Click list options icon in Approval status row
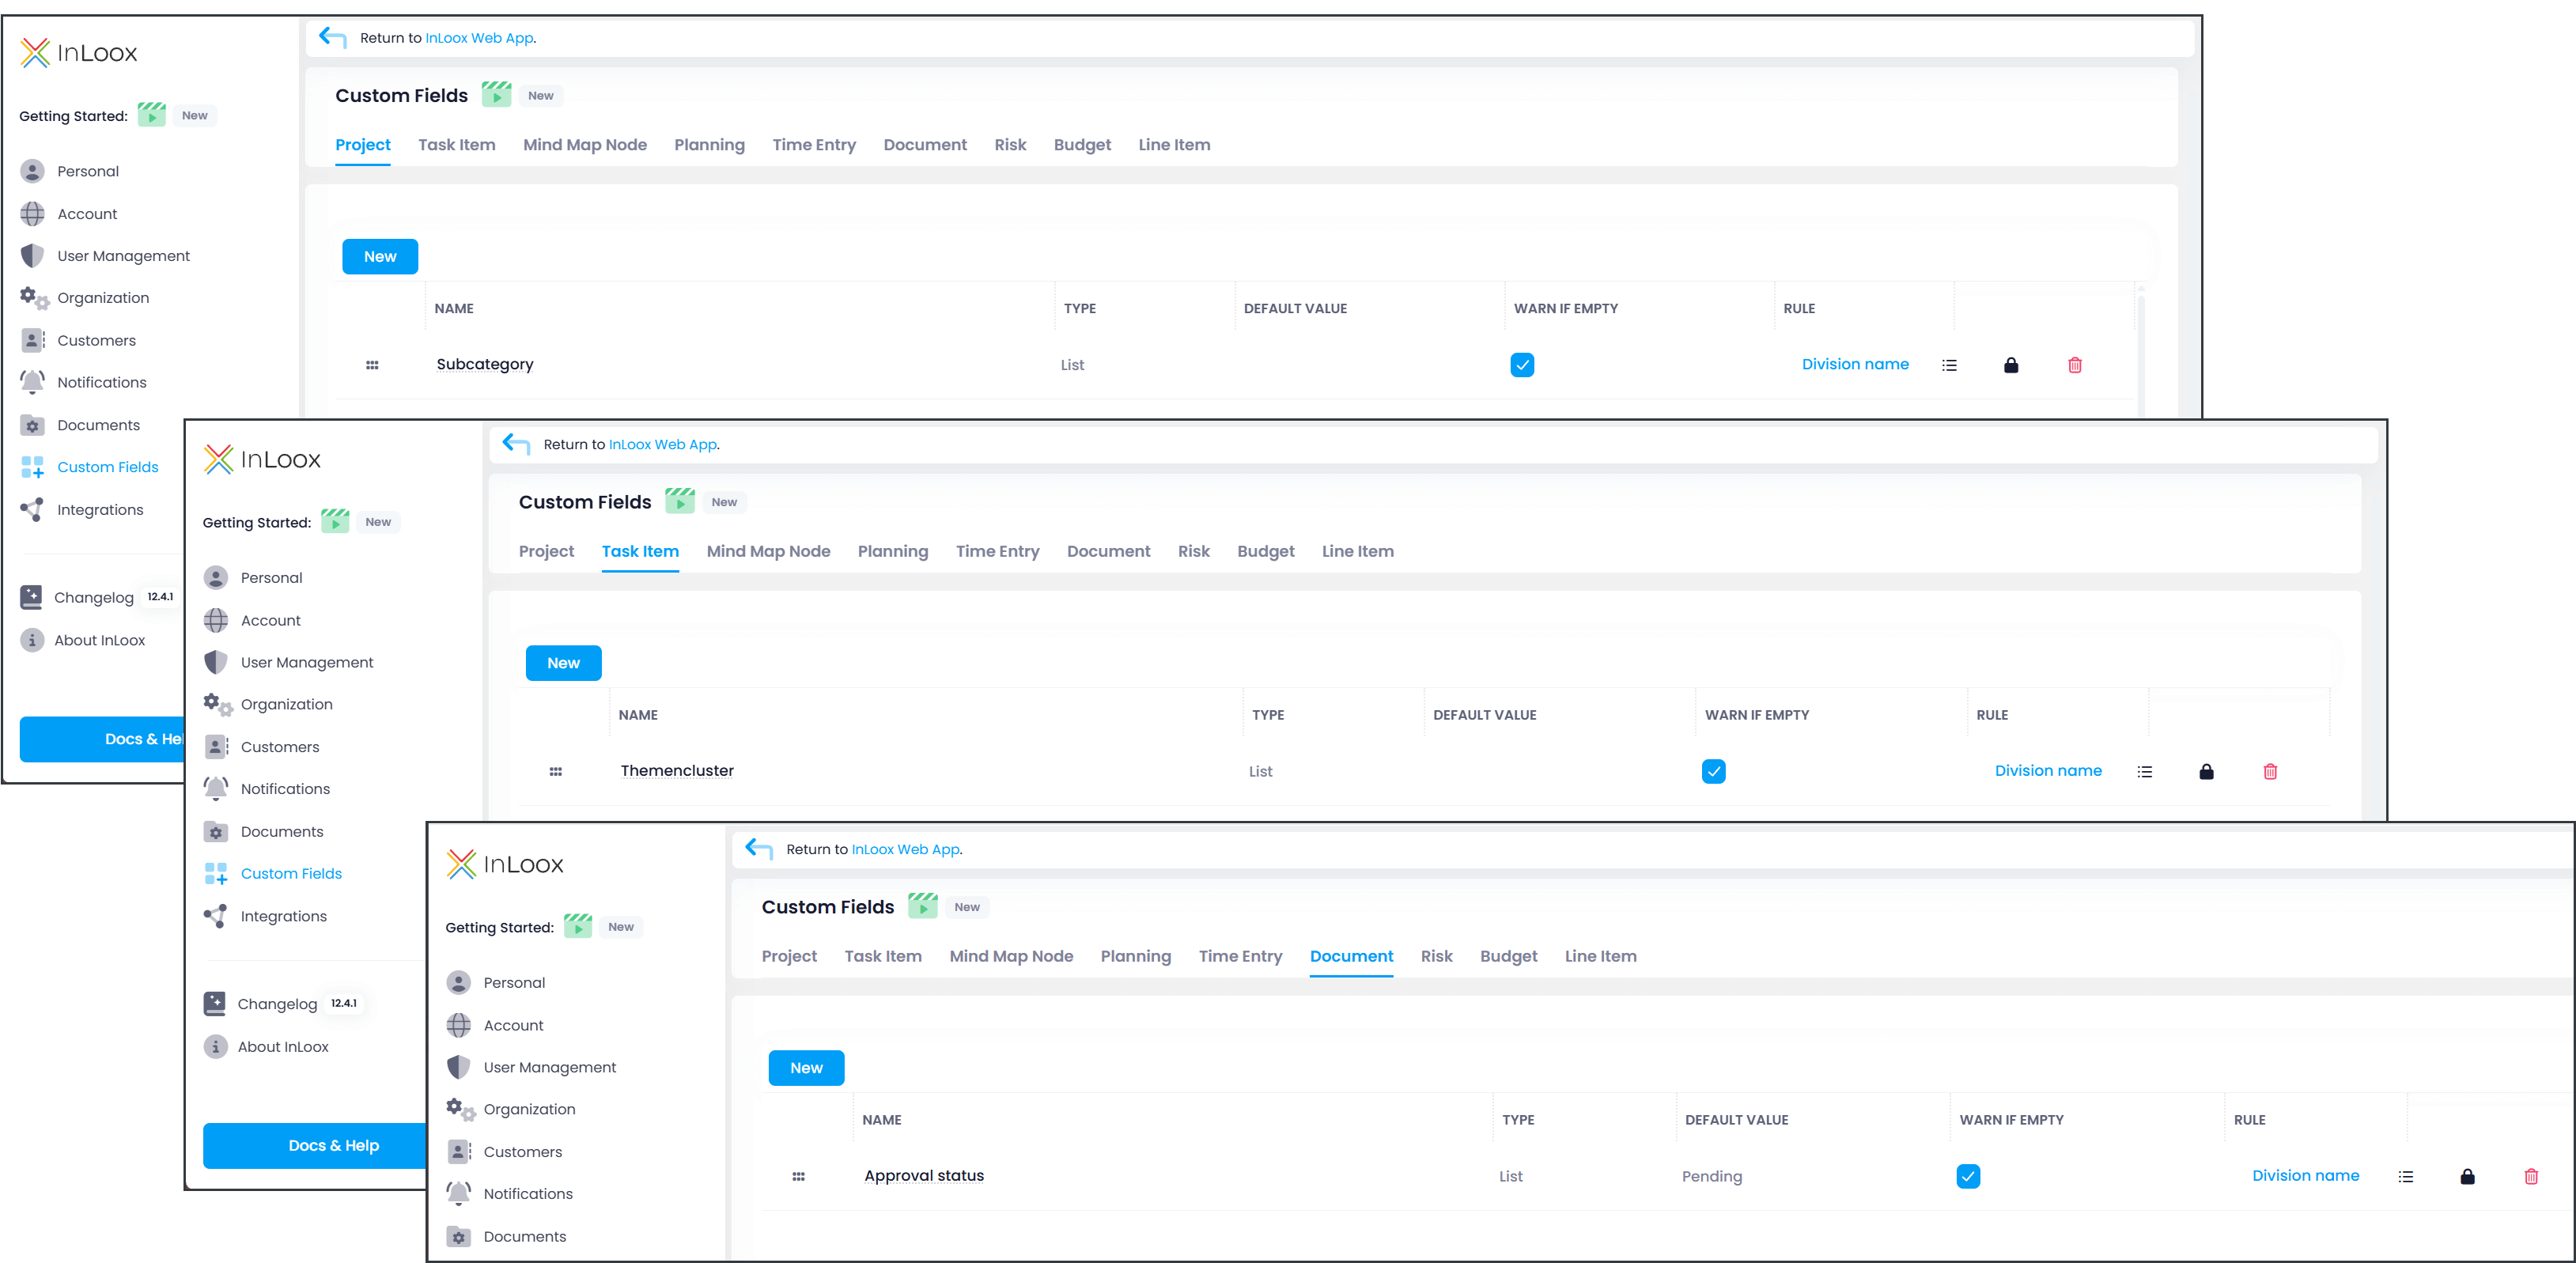Screen dimensions: 2576x1263 point(2405,1176)
